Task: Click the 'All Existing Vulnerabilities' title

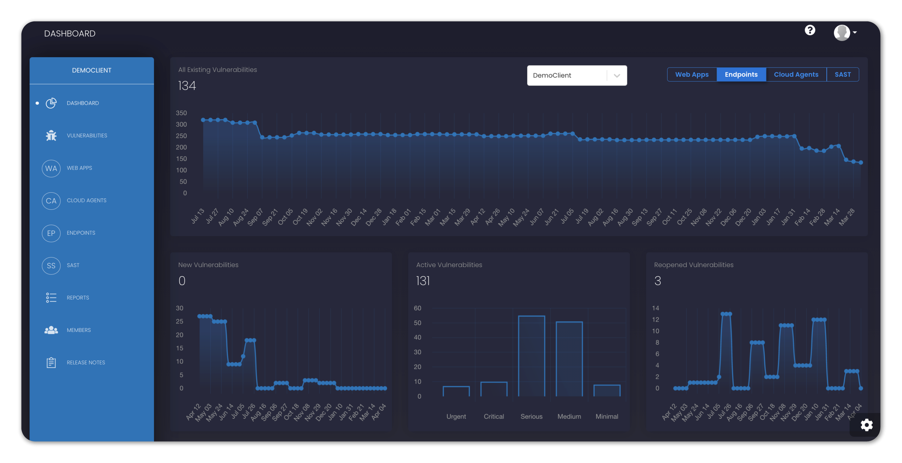Action: tap(217, 70)
